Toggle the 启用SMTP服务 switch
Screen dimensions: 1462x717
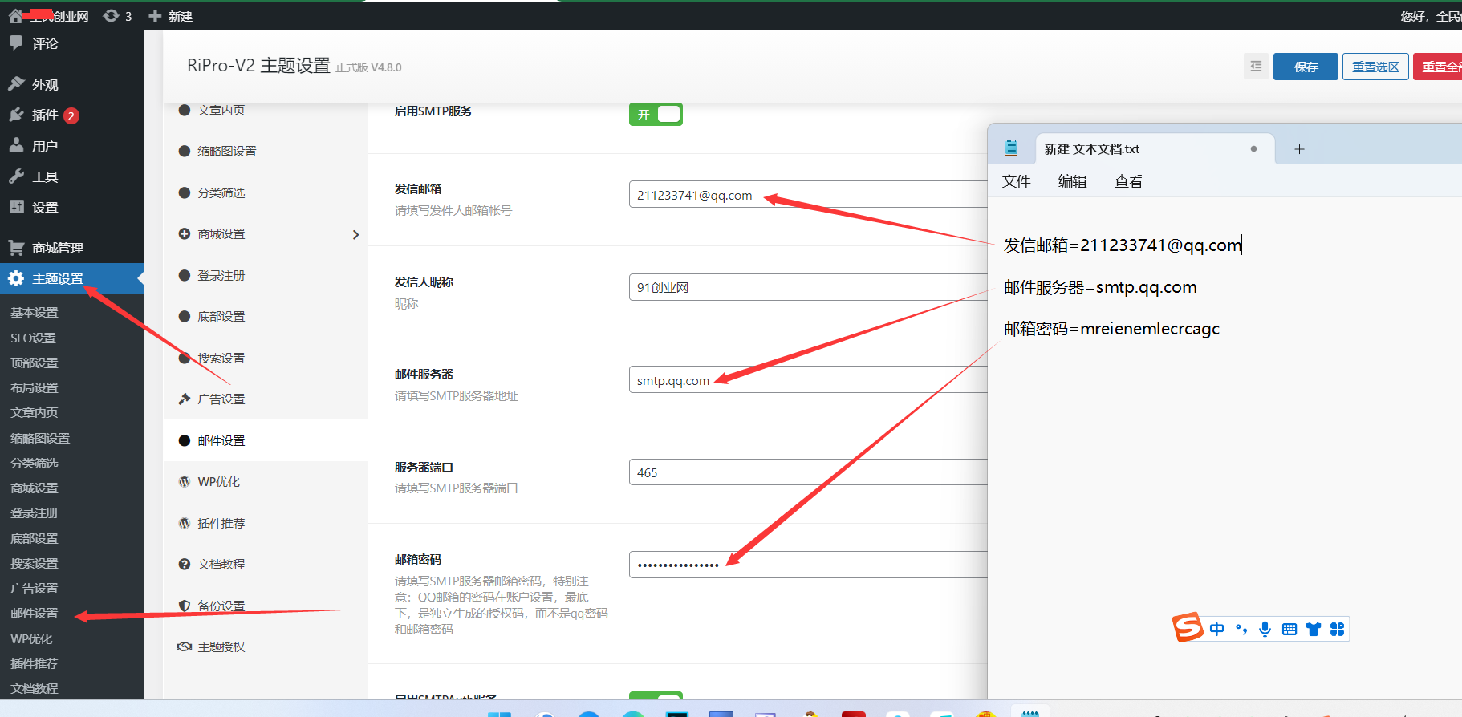click(x=656, y=115)
